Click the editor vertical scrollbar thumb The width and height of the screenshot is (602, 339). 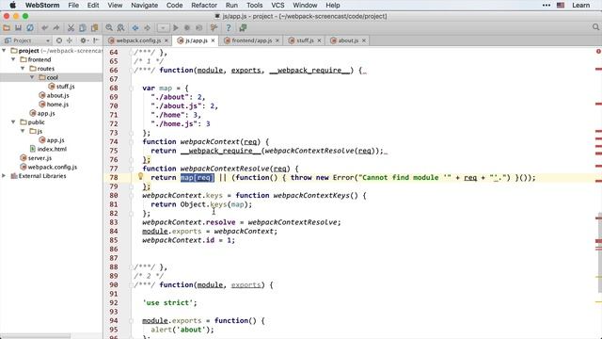click(x=599, y=251)
